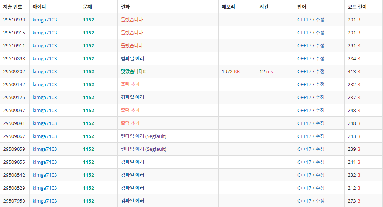Click 출력 초과 result of submission 29509097
Viewport: 383px width, 207px height.
[x=130, y=111]
